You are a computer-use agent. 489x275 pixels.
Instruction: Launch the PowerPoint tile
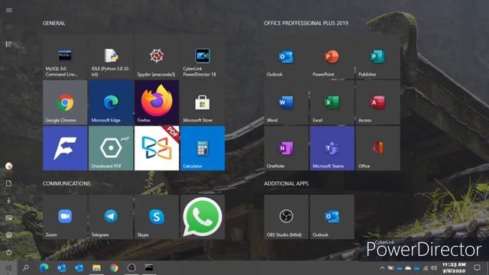[x=332, y=57]
